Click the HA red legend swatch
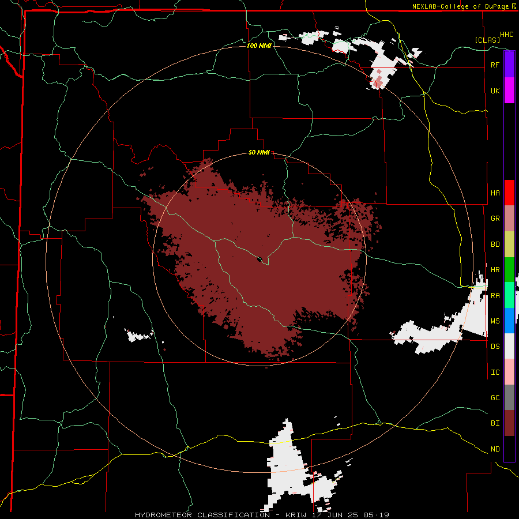Image resolution: width=519 pixels, height=519 pixels. pyautogui.click(x=509, y=193)
